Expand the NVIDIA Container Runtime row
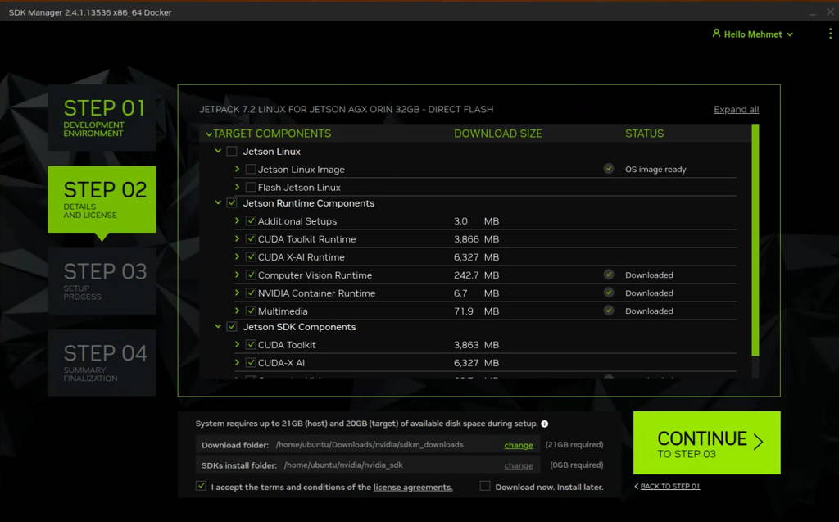Screen dimensions: 839x522 pos(237,293)
